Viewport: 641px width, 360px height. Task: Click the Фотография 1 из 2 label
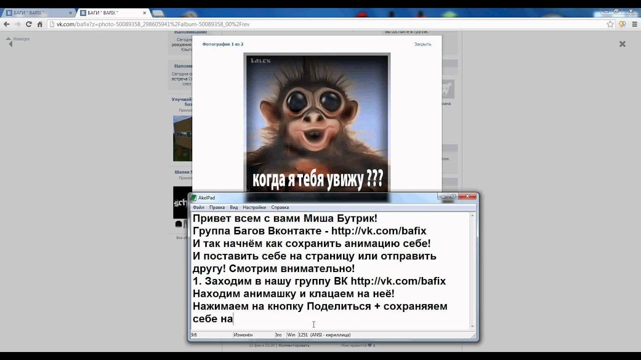pyautogui.click(x=223, y=44)
